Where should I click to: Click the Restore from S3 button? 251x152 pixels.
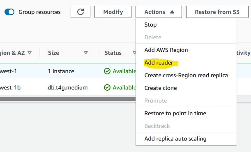pos(217,12)
